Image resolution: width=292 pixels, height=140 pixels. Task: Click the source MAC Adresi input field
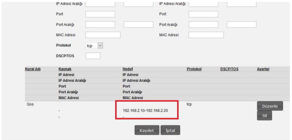(103, 35)
